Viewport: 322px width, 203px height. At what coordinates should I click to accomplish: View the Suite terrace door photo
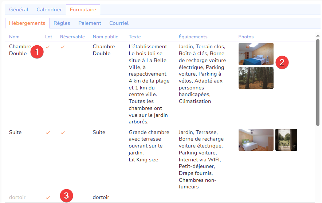tap(286, 140)
